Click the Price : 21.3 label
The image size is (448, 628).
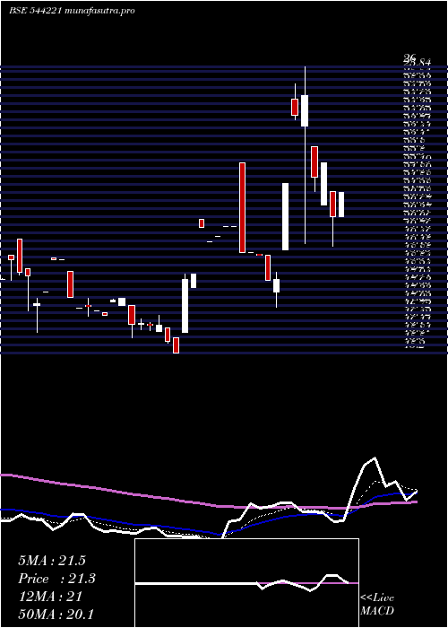56,579
